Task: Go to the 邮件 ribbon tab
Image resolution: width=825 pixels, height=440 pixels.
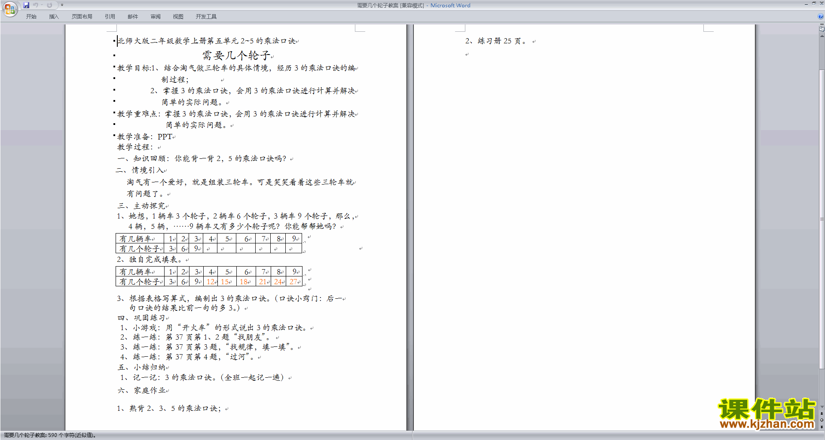Action: (133, 16)
